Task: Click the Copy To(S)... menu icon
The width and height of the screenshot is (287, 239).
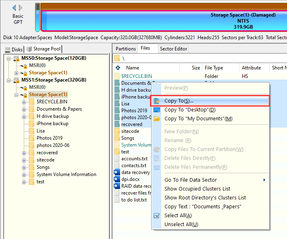Action: pos(157,101)
